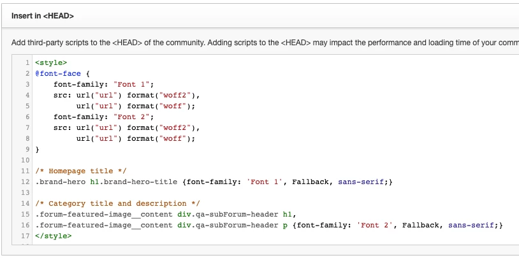Click src: property on line 7
Viewport: 519px width, 258px height.
62,127
